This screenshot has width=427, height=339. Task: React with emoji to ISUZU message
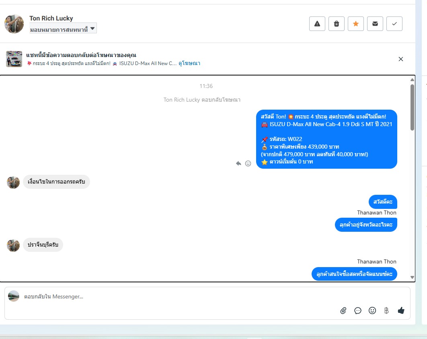248,163
